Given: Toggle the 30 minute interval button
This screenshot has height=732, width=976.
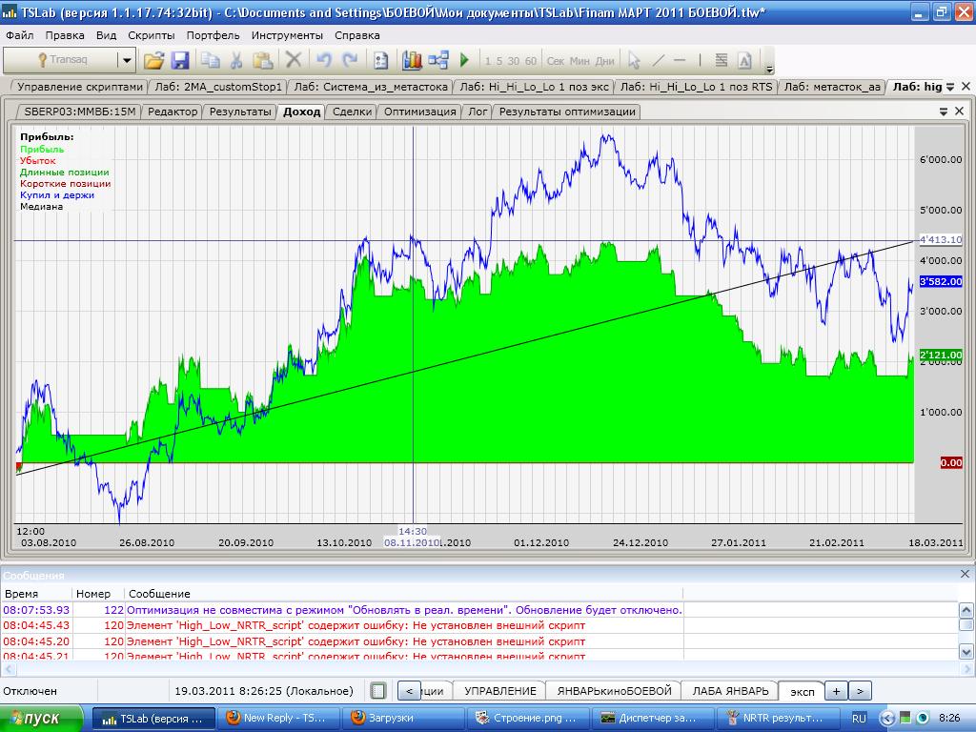Looking at the screenshot, I should pyautogui.click(x=514, y=61).
